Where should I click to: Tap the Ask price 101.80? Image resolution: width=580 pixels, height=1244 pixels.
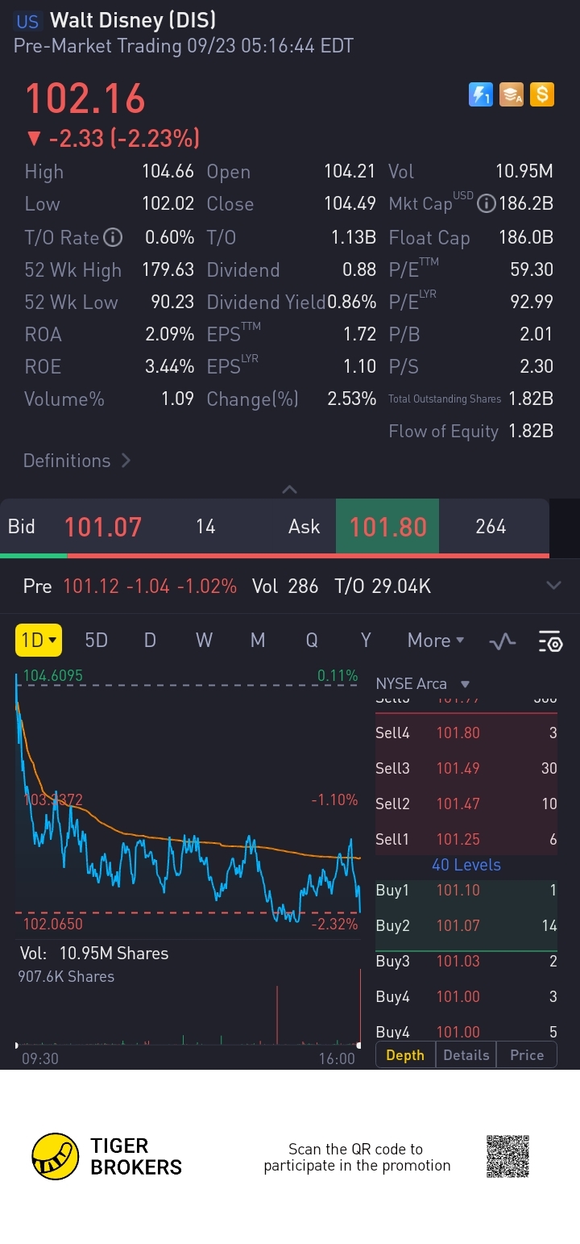coord(387,527)
